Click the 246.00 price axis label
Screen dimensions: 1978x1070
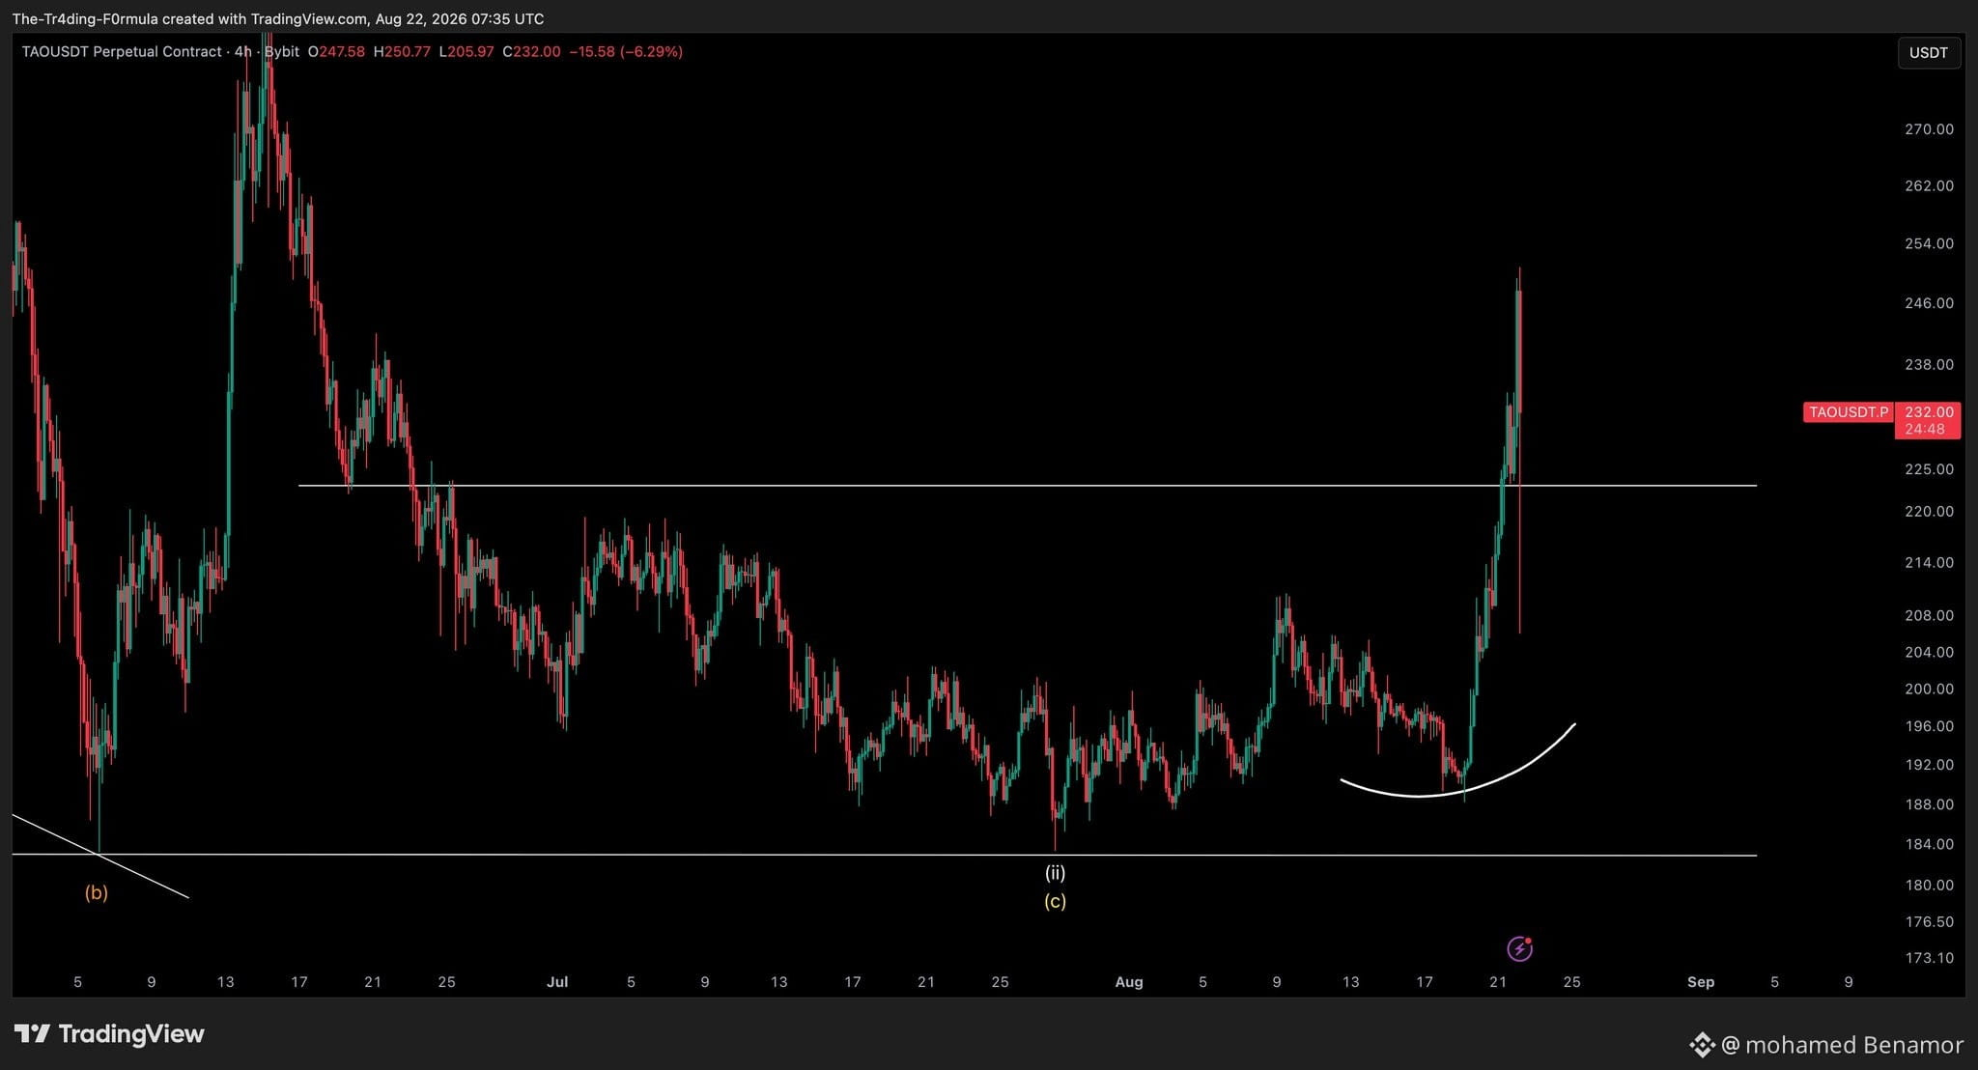1929,303
